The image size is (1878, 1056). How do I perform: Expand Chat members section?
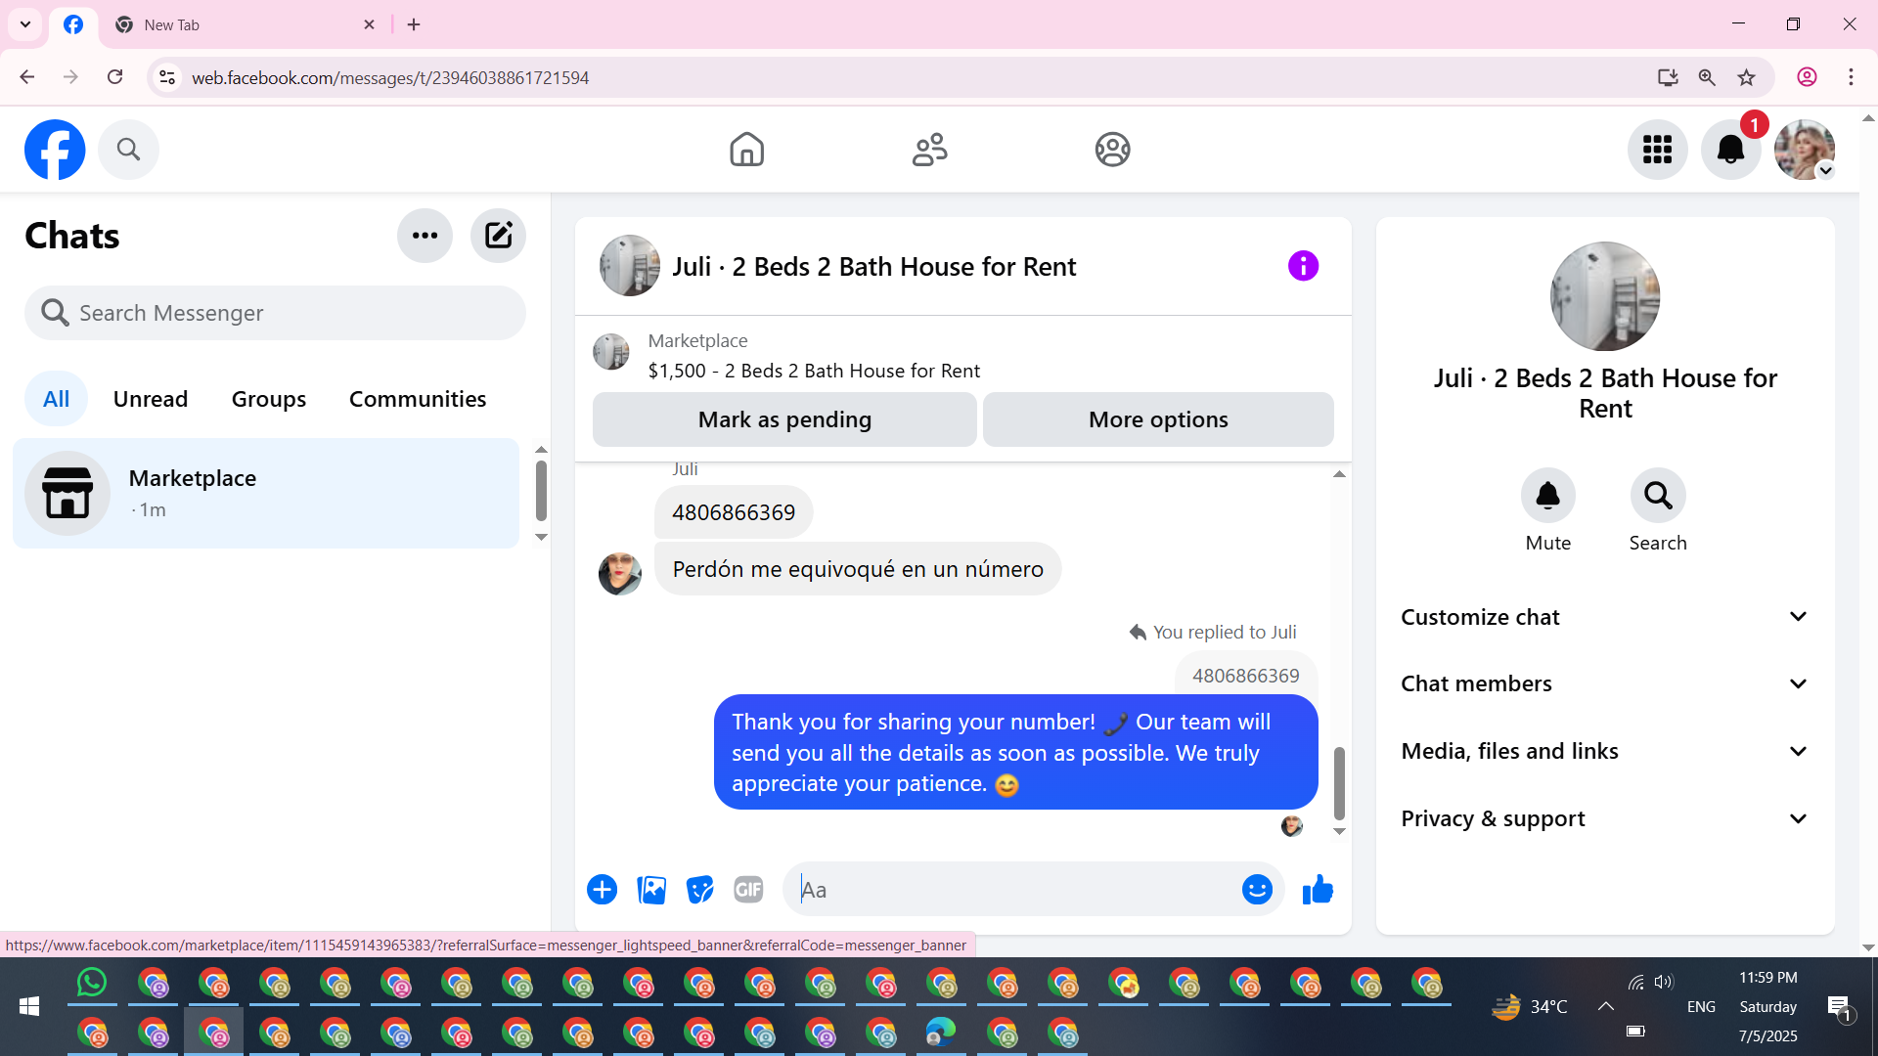[1604, 683]
